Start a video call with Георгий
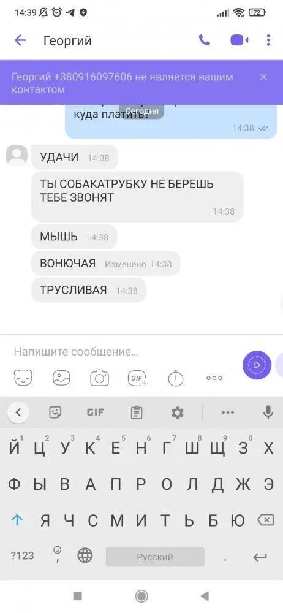The height and width of the screenshot is (613, 283). click(240, 40)
